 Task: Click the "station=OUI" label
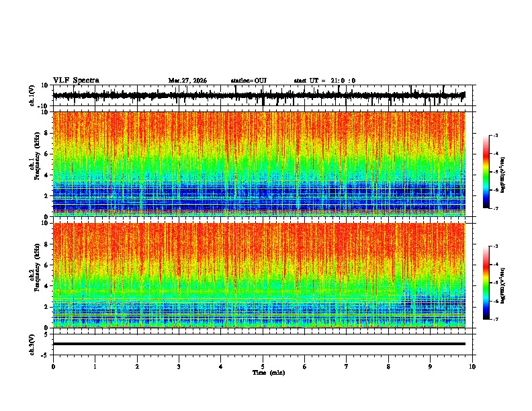249,81
